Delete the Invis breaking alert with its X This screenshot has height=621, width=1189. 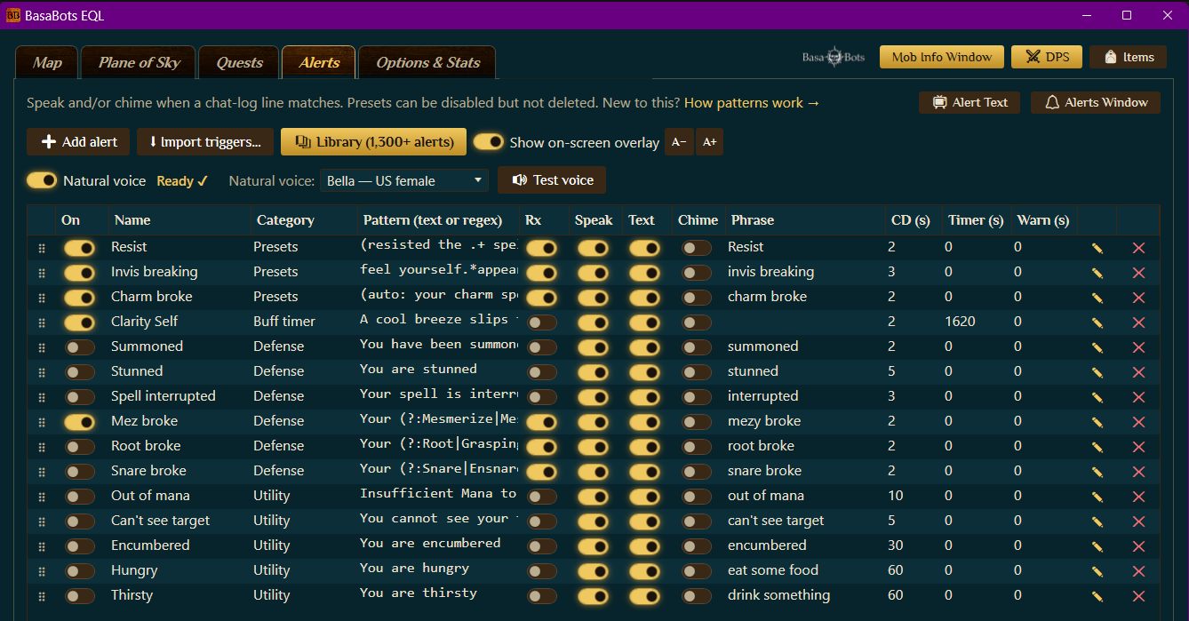pyautogui.click(x=1138, y=273)
